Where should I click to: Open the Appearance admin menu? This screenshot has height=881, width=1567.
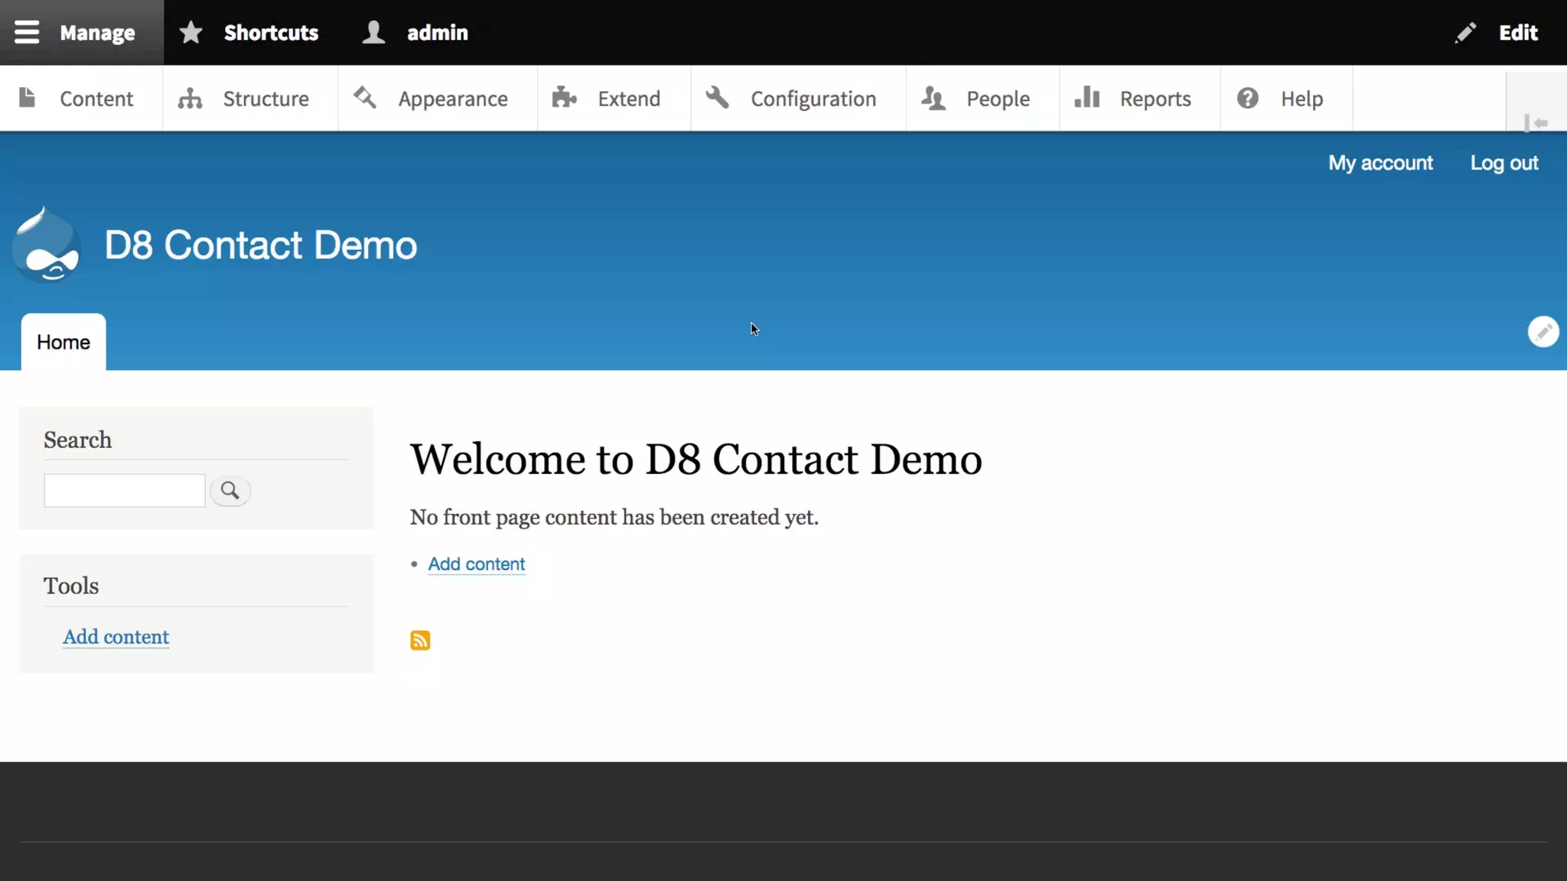pyautogui.click(x=437, y=98)
